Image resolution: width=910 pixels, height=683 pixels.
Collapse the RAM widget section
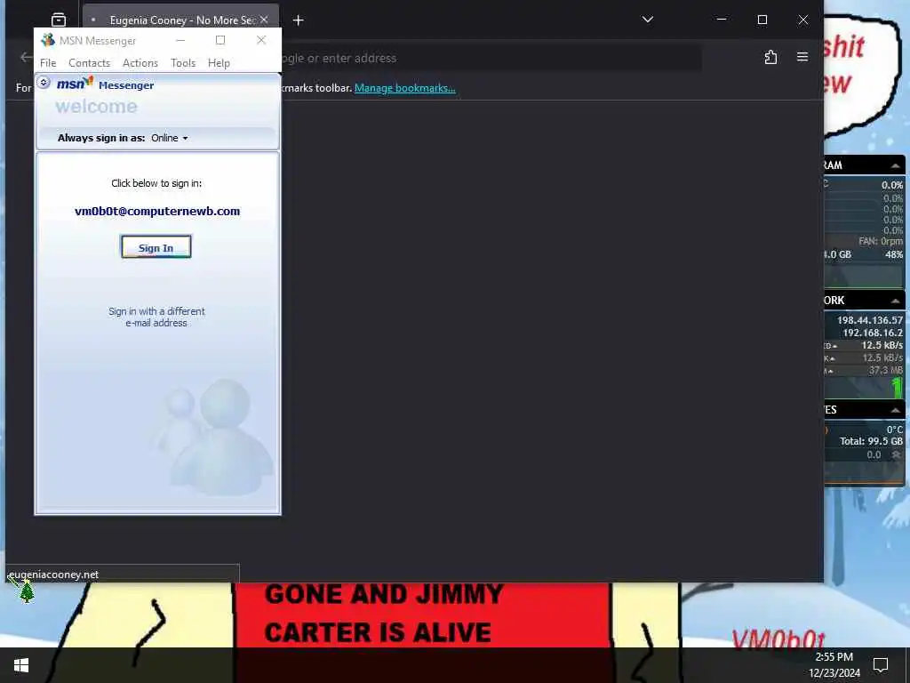tap(896, 165)
